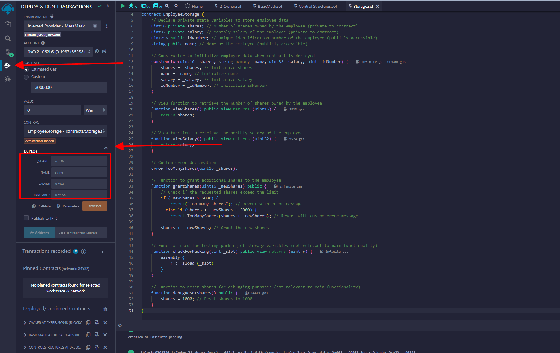The image size is (560, 353).
Task: Remove the OWNER contract from list
Action: pos(105,323)
